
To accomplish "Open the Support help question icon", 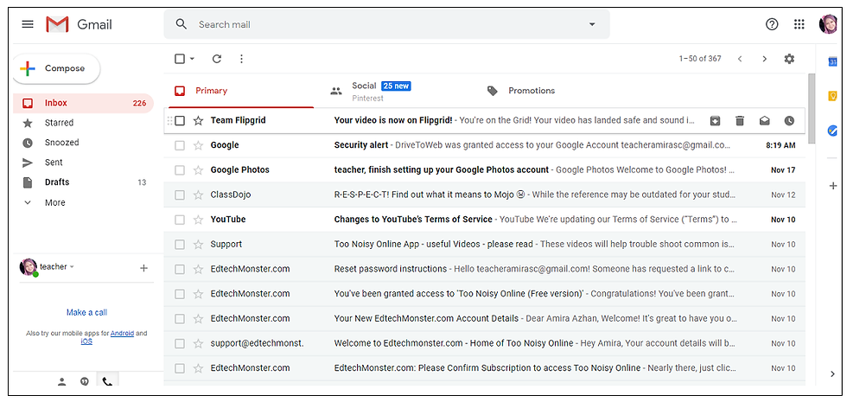I will point(772,24).
